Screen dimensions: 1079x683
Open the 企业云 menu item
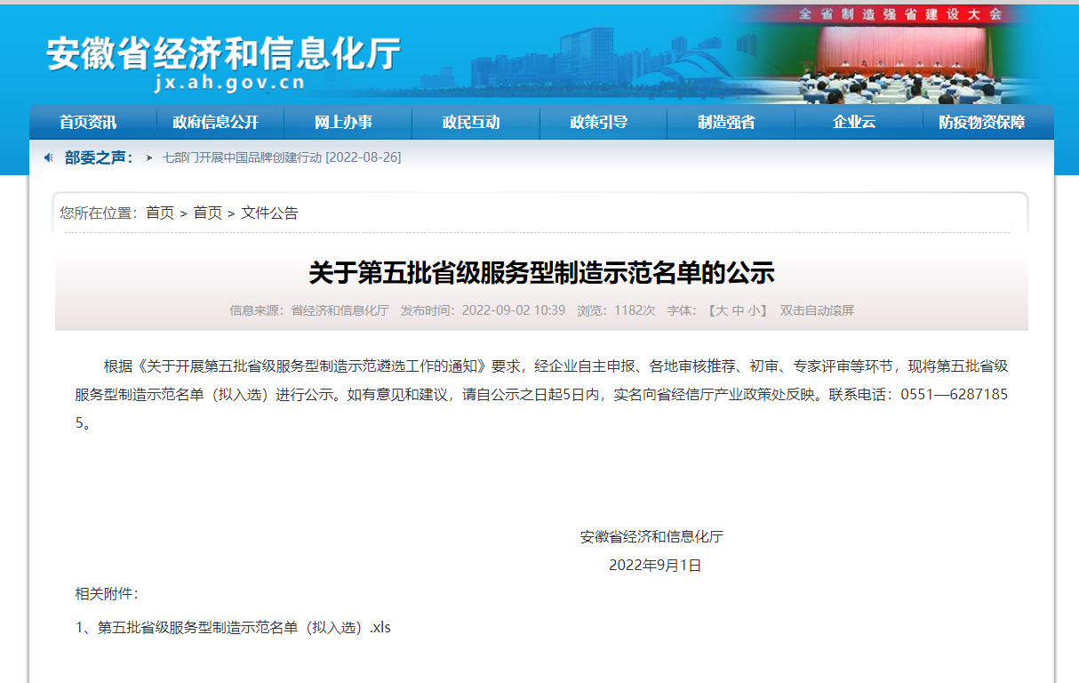854,123
